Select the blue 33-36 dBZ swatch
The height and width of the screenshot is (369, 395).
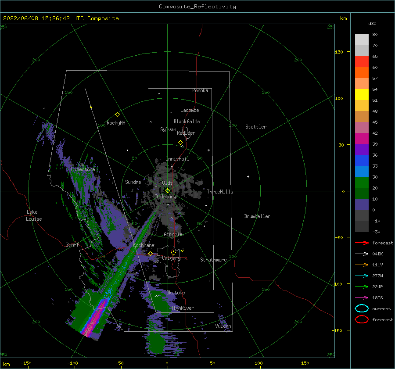point(362,161)
